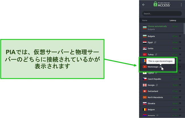This screenshot has height=118, width=185.
Task: Click Georgia's geo-located region icon
Action: coord(157,85)
